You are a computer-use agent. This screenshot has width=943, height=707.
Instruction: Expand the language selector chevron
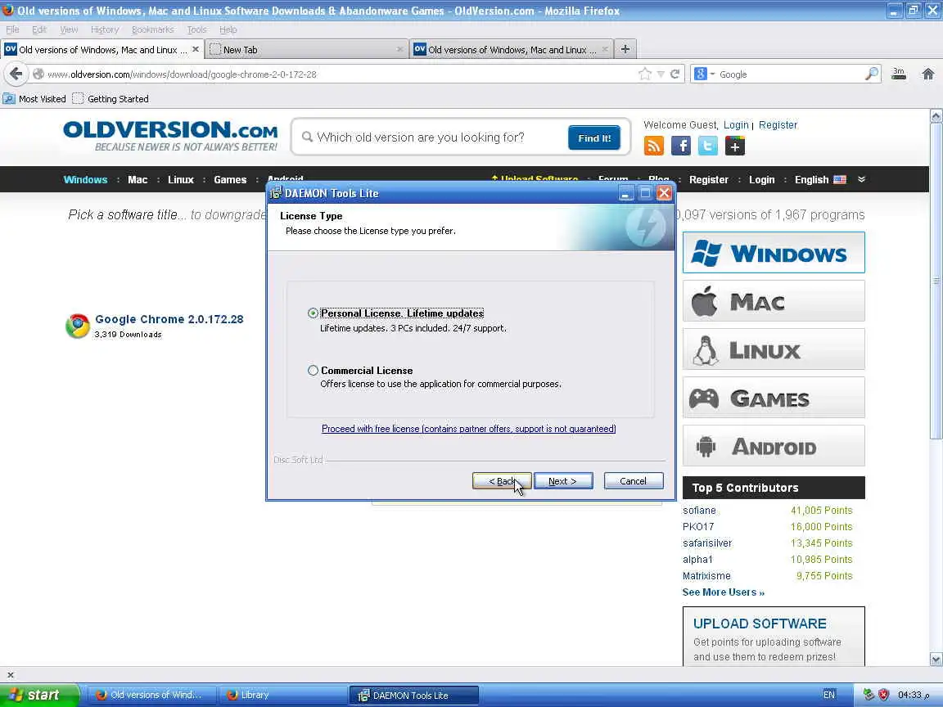tap(861, 179)
